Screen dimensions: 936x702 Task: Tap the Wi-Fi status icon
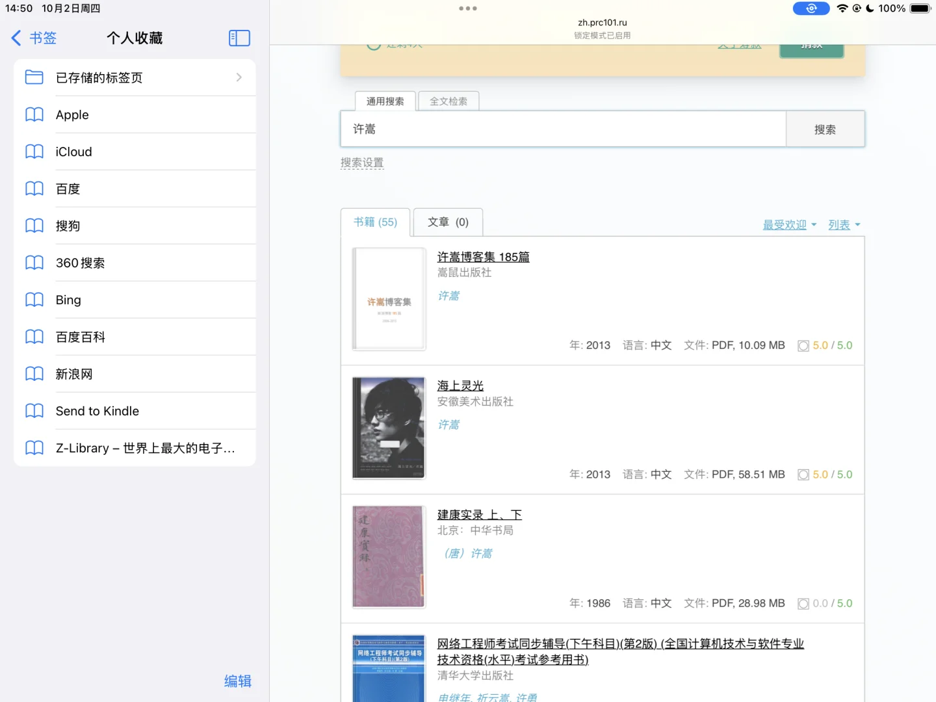842,8
